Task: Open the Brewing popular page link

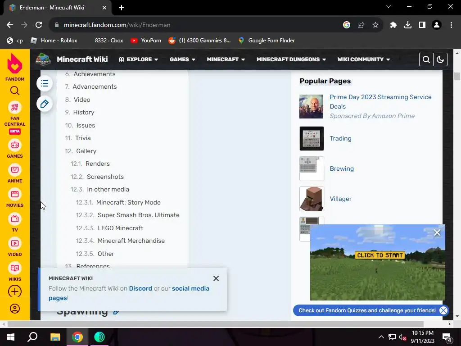Action: pos(342,169)
